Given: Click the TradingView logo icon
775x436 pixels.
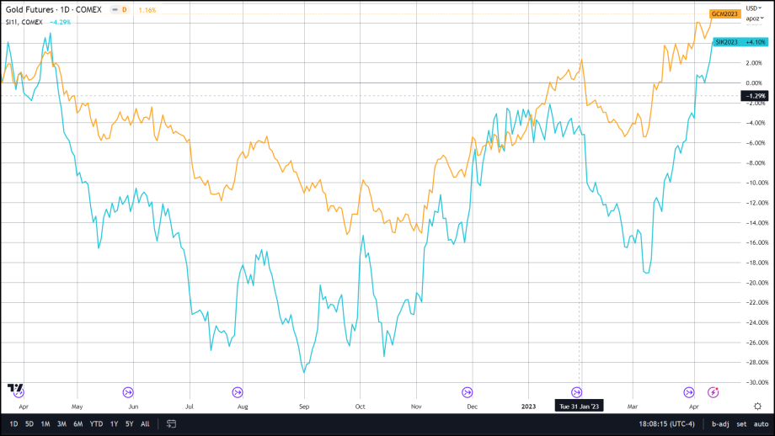Looking at the screenshot, I should (x=16, y=388).
